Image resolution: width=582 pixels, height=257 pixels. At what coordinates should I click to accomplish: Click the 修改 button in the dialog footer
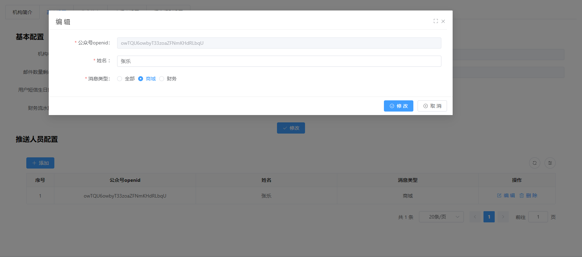click(398, 106)
